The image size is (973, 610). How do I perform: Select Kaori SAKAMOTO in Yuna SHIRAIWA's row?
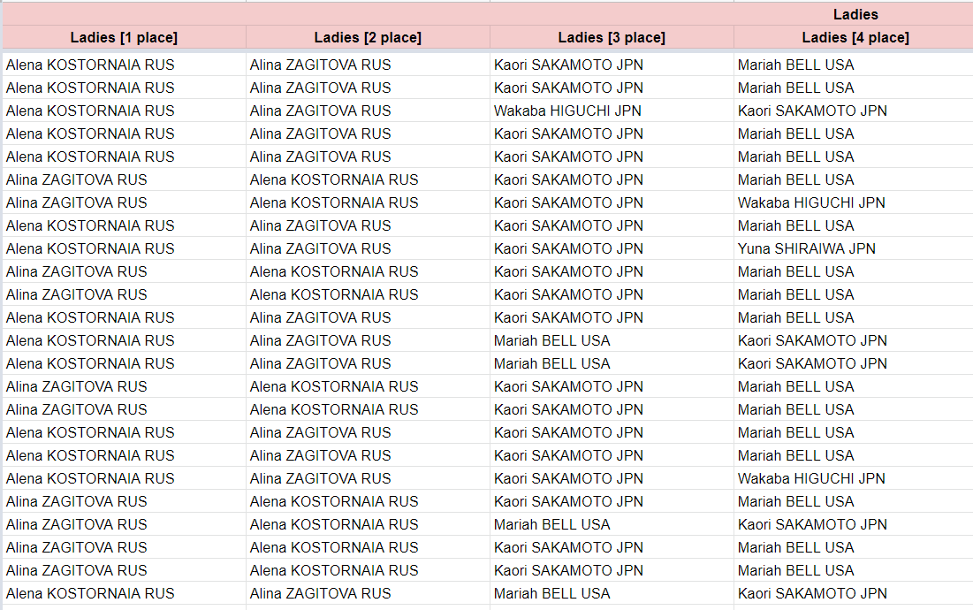568,248
